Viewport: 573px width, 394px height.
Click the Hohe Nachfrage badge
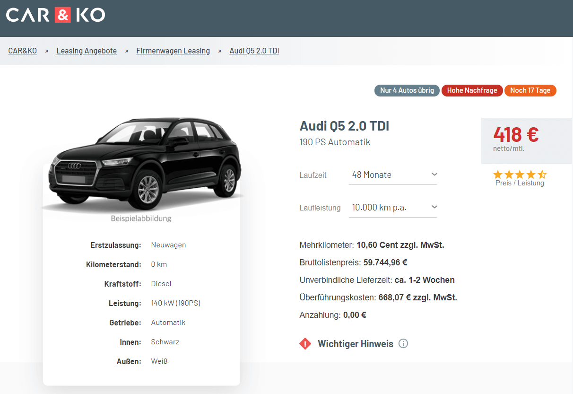(472, 90)
